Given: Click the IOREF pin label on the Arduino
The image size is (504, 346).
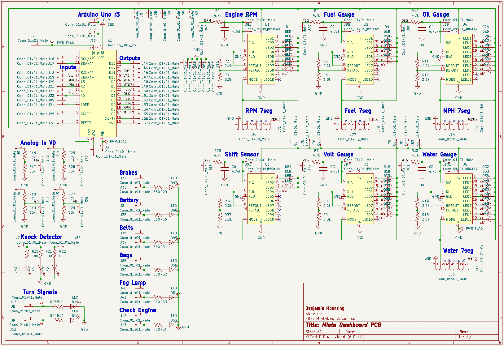Looking at the screenshot, I should tap(86, 114).
